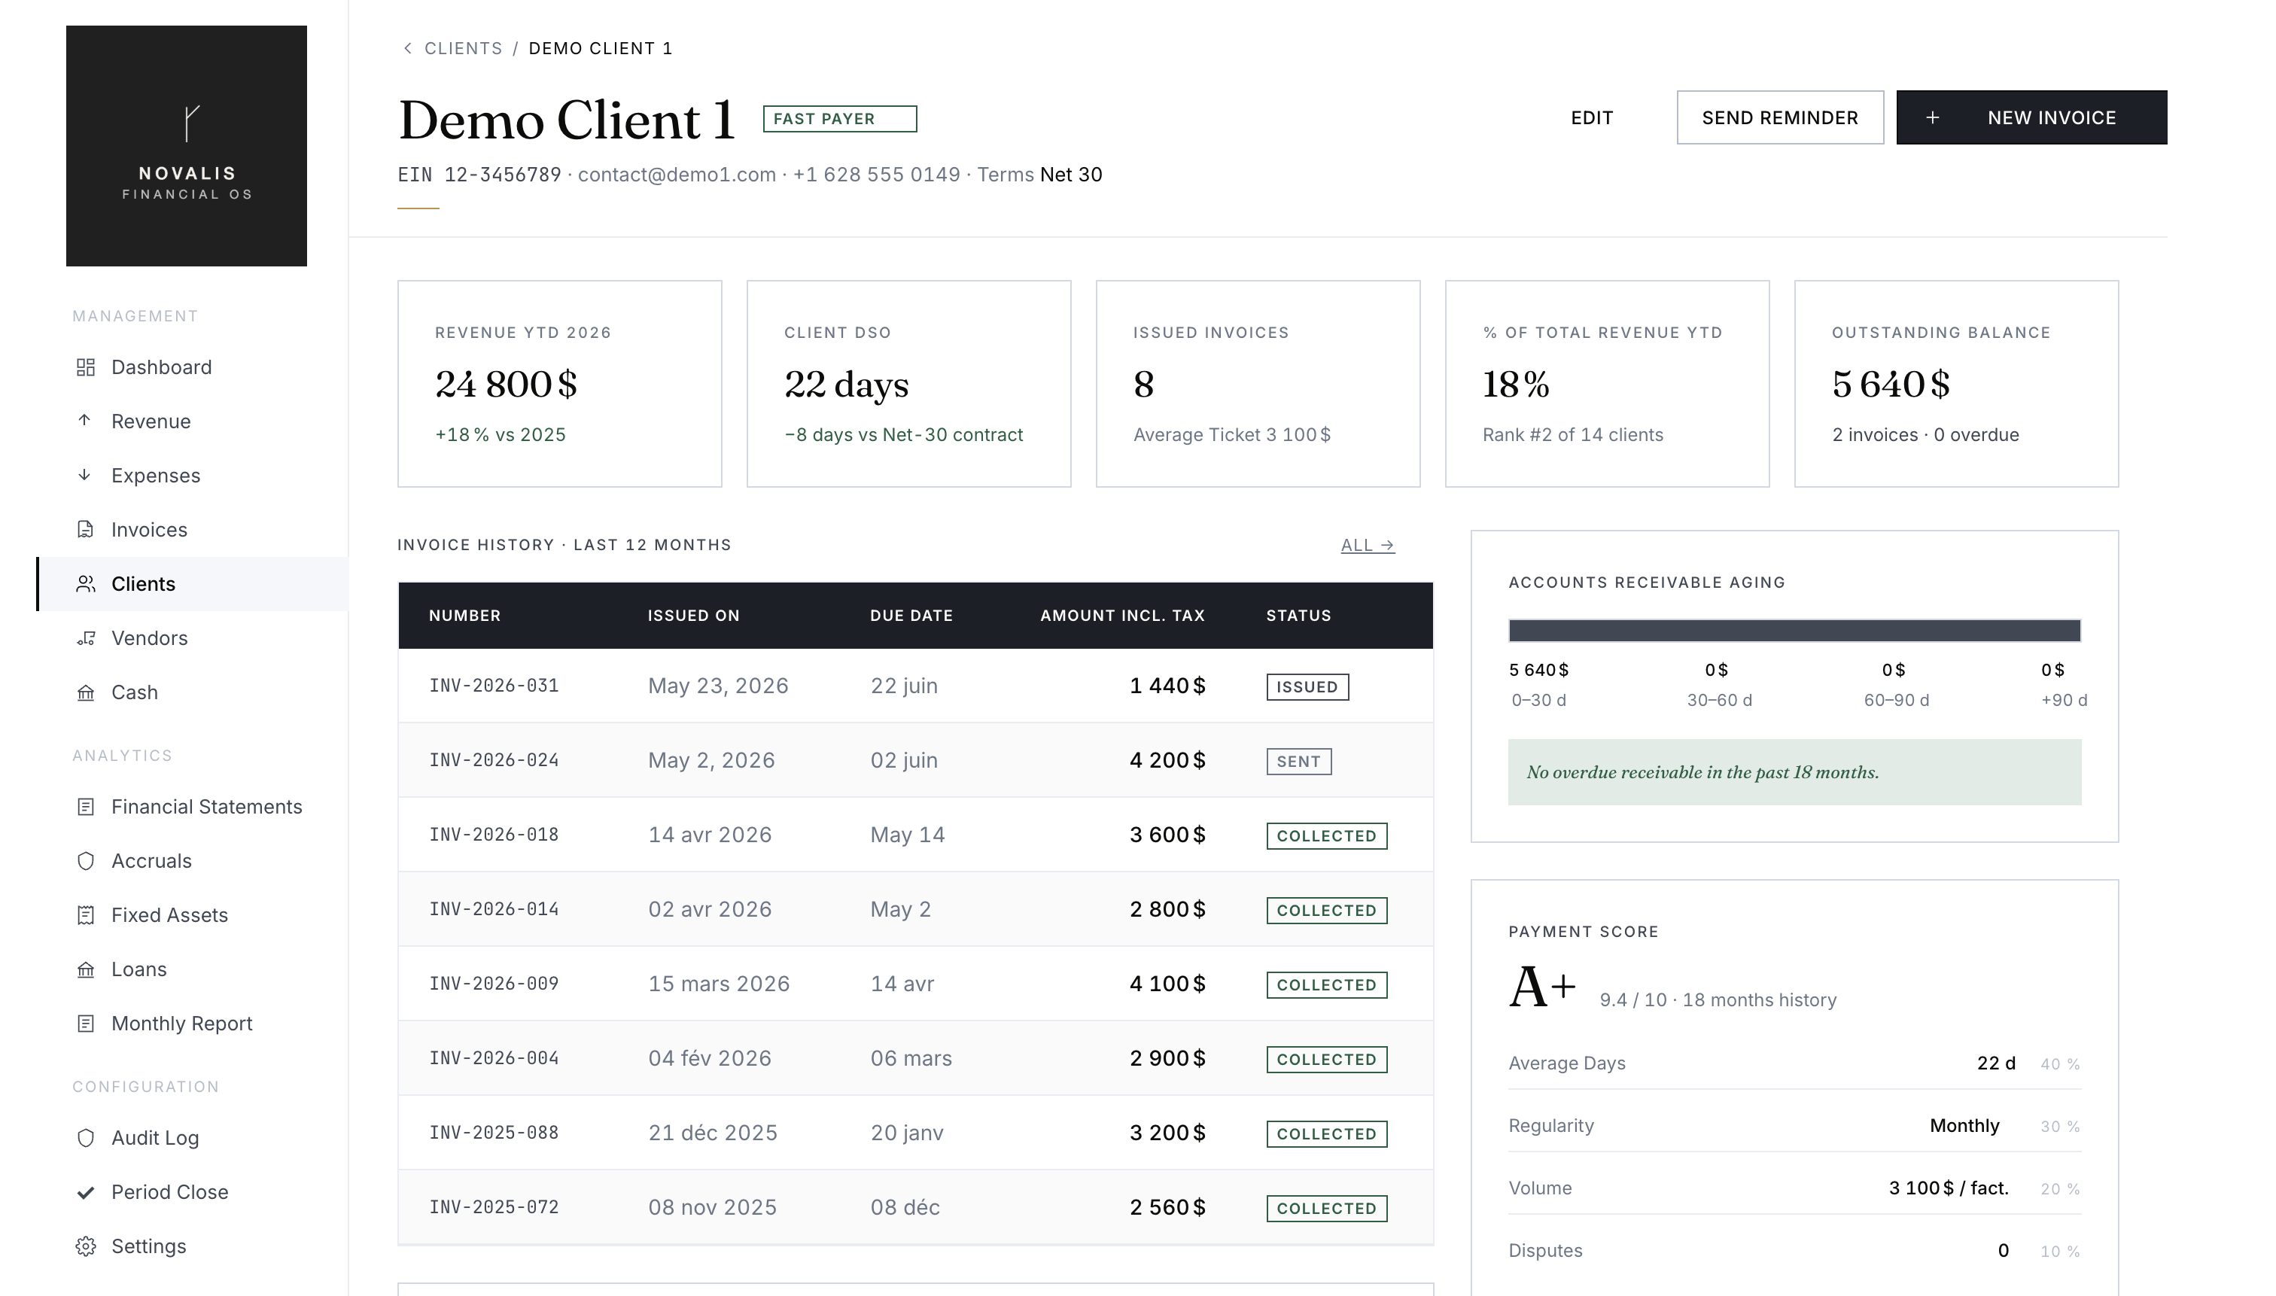The height and width of the screenshot is (1296, 2276).
Task: Click the 5 640 $ 0–30 d aging value
Action: tap(1538, 669)
